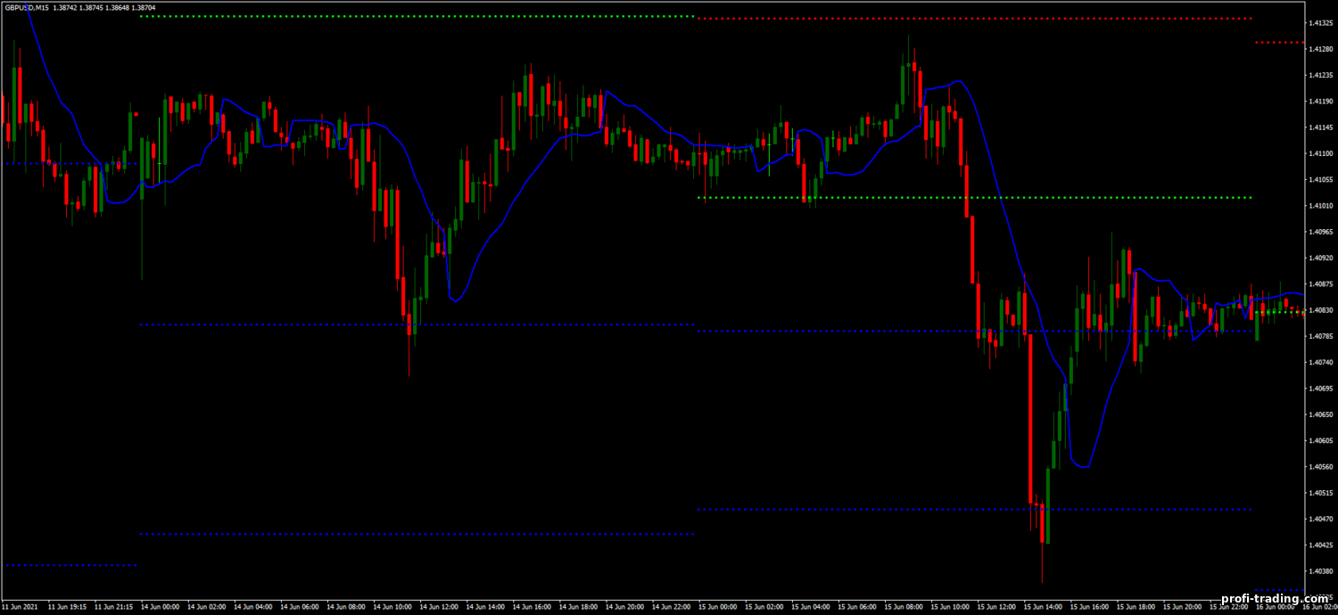The height and width of the screenshot is (615, 1338).
Task: Select the long red dotted line at top
Action: point(974,18)
